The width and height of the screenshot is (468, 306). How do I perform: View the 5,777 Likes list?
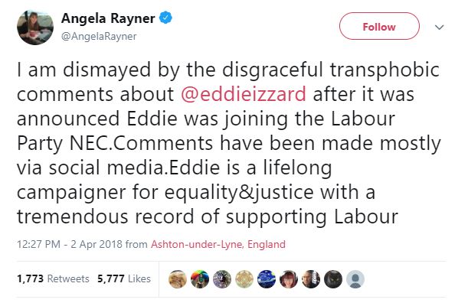point(124,279)
